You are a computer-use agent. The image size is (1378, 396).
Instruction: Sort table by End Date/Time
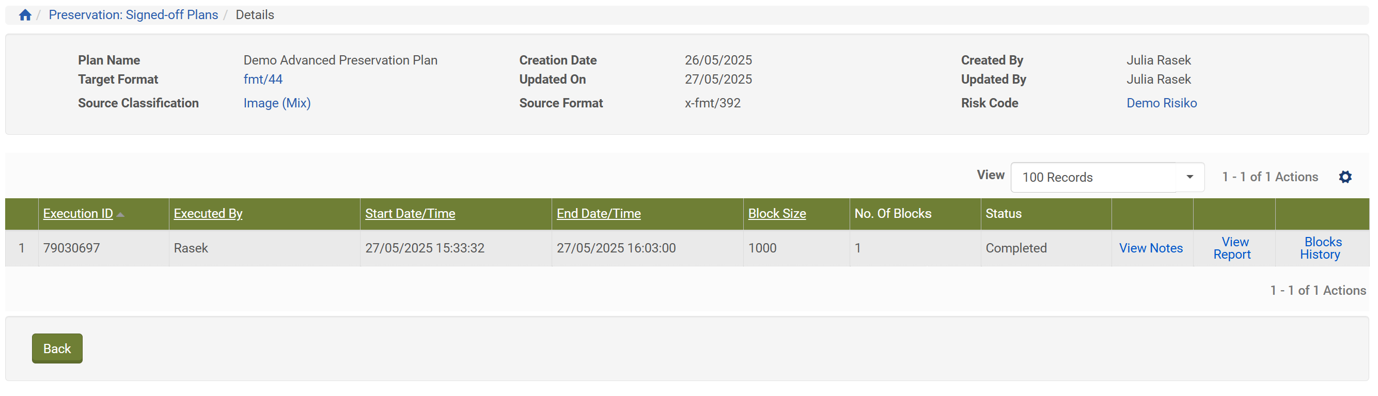pyautogui.click(x=598, y=213)
